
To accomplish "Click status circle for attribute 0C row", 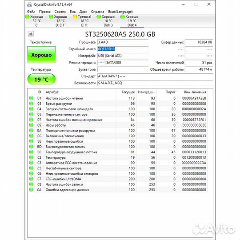I will coord(31,136).
